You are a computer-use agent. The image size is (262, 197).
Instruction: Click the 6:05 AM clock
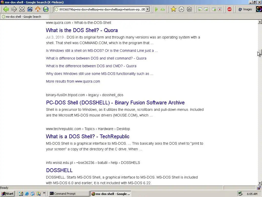tap(252, 194)
